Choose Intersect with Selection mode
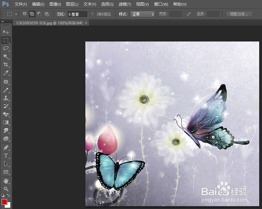Screen dimensions: 262x209 coord(47,14)
